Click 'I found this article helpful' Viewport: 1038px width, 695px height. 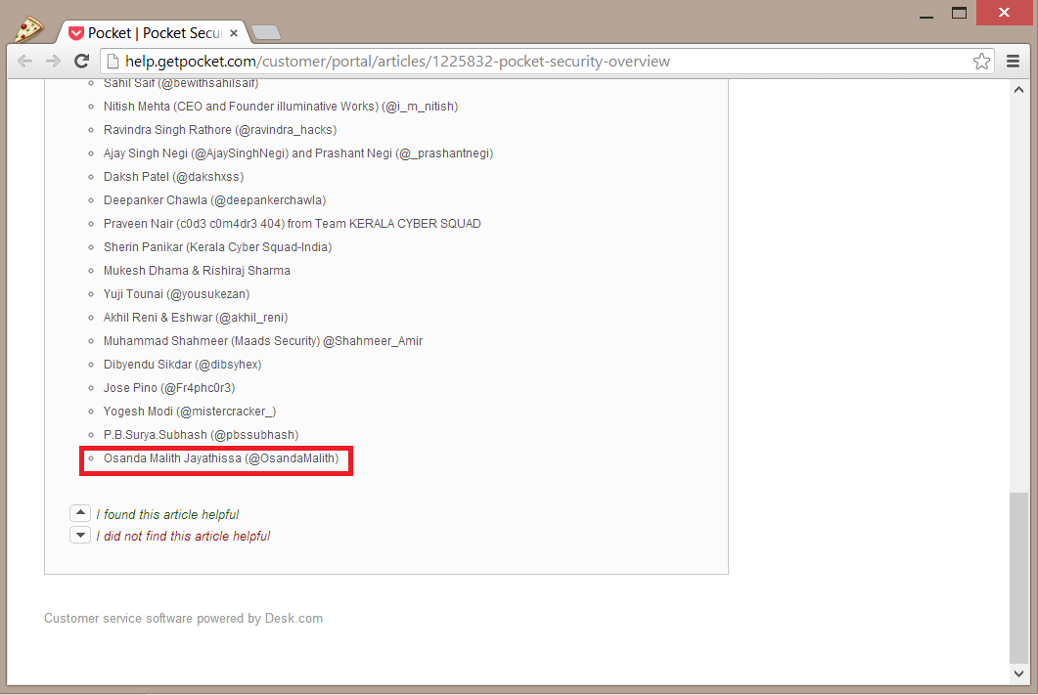tap(167, 514)
